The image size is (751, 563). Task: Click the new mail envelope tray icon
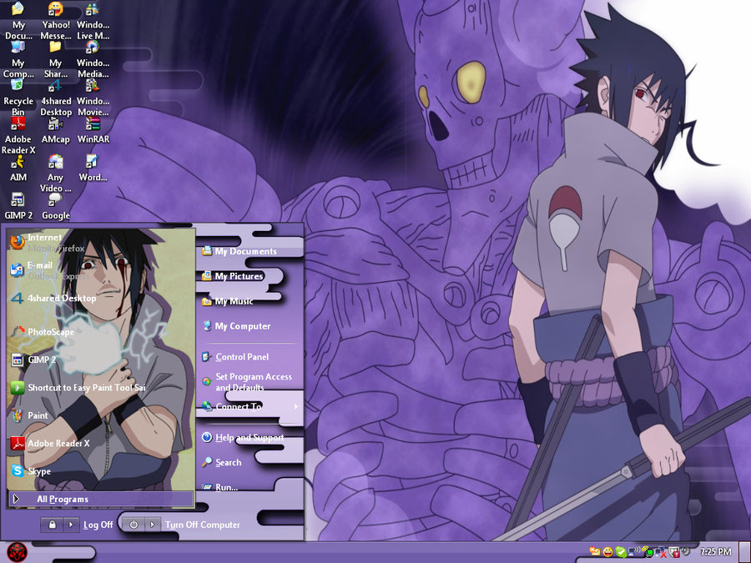tap(594, 551)
